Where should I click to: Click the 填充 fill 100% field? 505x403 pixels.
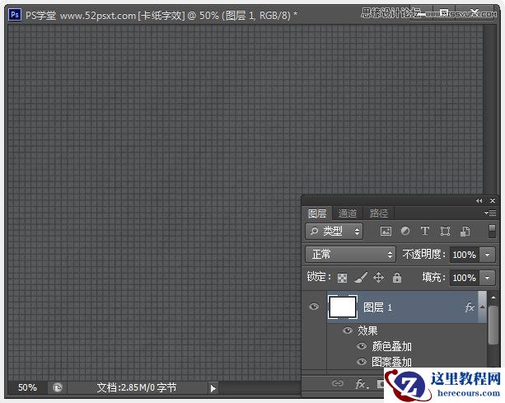click(465, 278)
